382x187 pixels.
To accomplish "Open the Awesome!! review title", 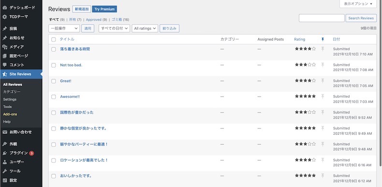I will tap(70, 97).
